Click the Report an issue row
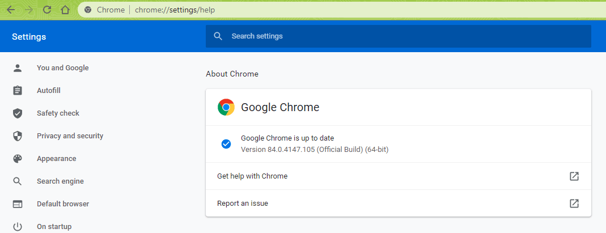The width and height of the screenshot is (606, 233). [243, 204]
